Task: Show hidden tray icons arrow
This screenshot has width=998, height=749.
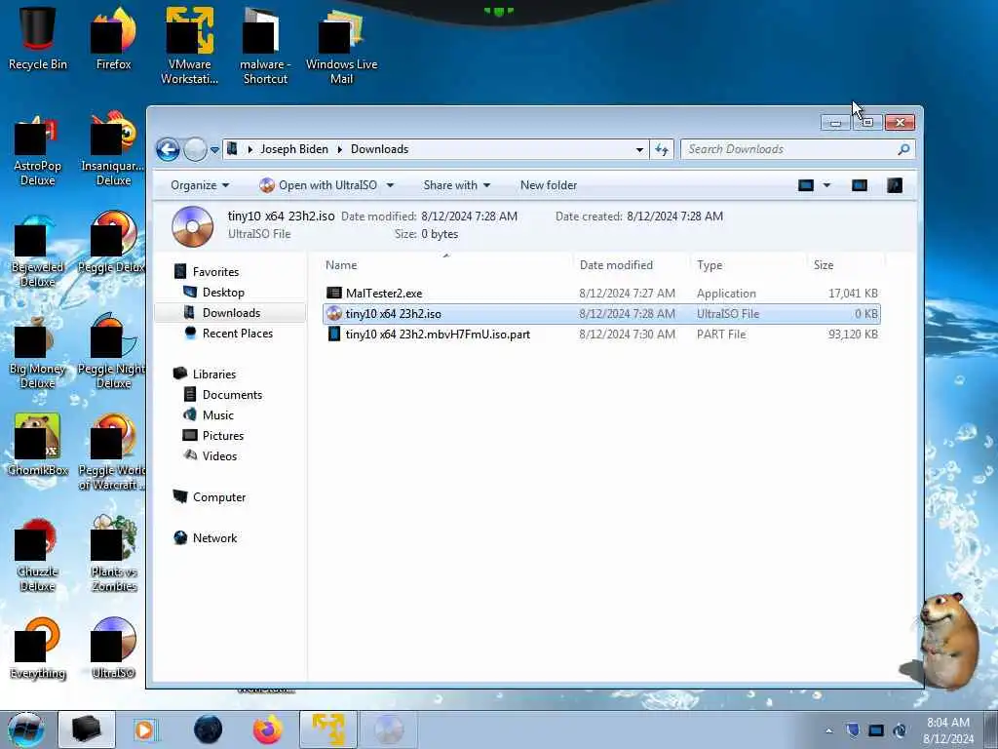Action: tap(828, 731)
